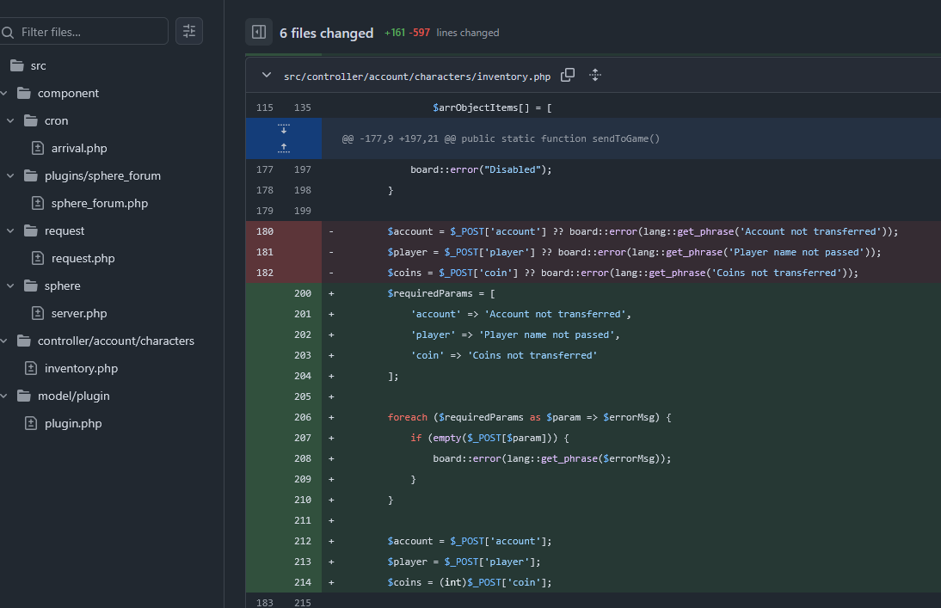Click the plugins/sphere_forum folder icon
The width and height of the screenshot is (941, 608).
pos(31,175)
